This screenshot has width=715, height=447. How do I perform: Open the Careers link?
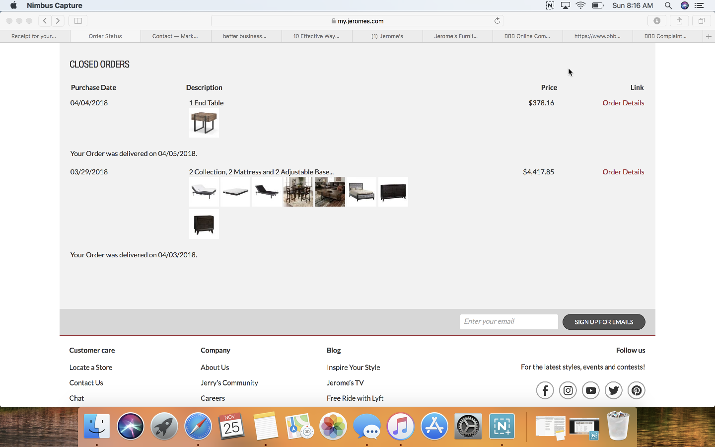(213, 398)
